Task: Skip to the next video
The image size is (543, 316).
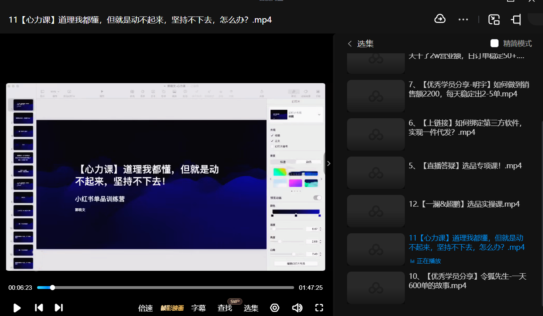Action: coord(59,308)
